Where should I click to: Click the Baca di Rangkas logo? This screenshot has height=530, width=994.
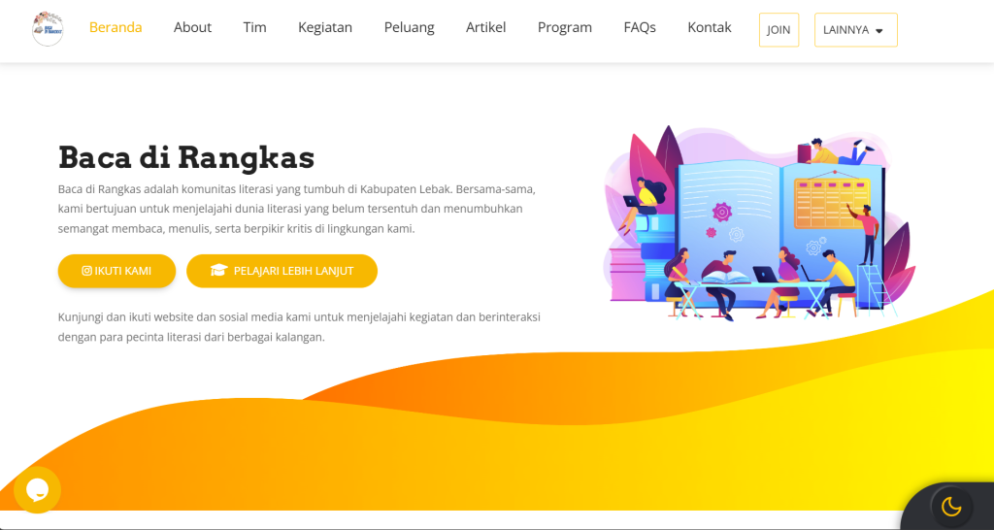click(x=48, y=29)
